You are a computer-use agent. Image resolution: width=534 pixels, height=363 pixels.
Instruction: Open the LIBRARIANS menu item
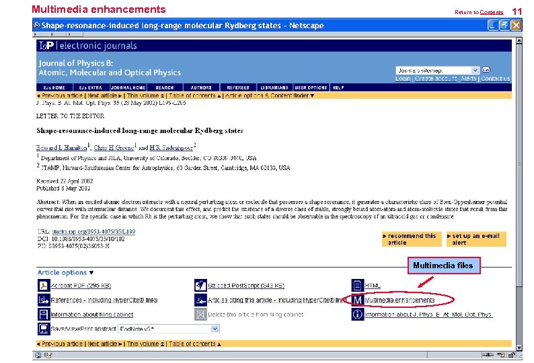274,87
